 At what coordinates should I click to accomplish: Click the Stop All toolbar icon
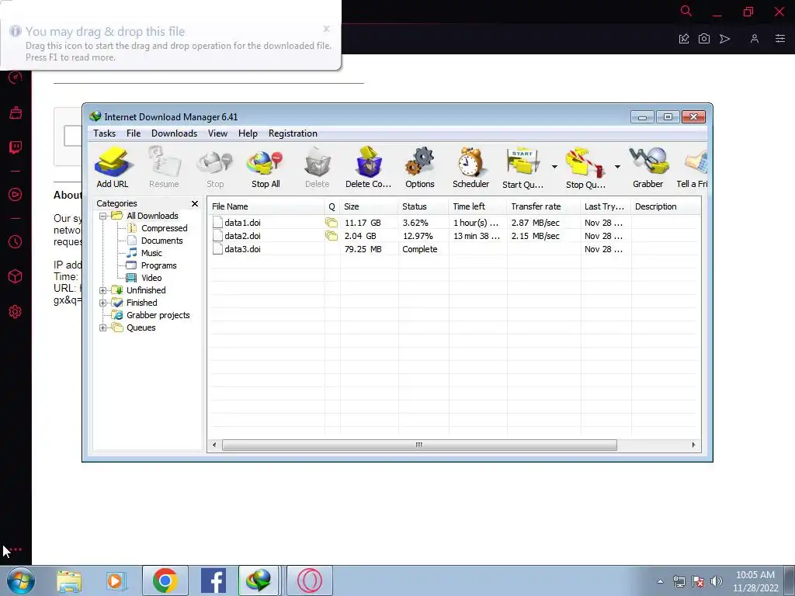coord(266,168)
